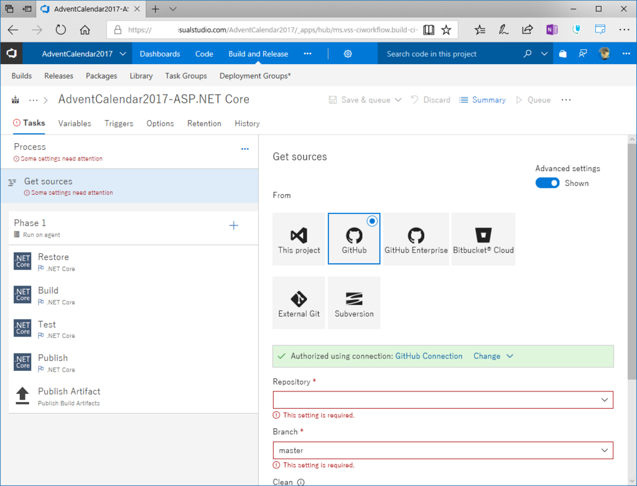Screen dimensions: 637x486
Task: Open the Deployment Groups page
Action: 255,76
